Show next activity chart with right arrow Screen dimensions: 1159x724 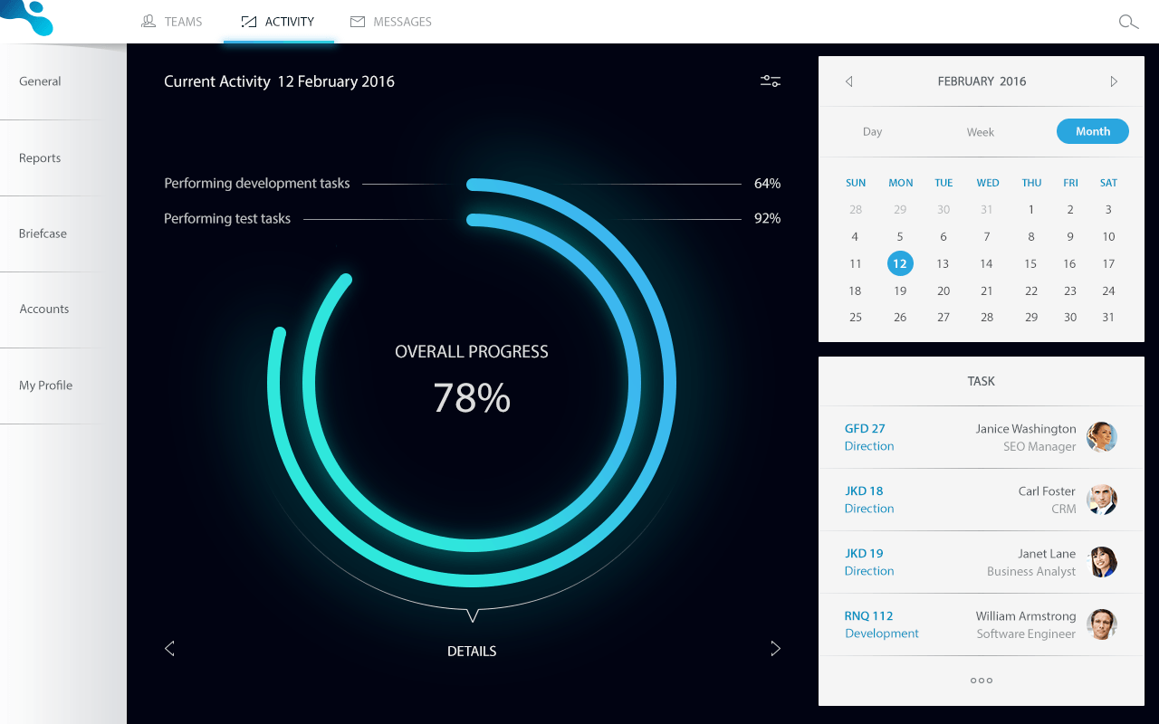775,648
